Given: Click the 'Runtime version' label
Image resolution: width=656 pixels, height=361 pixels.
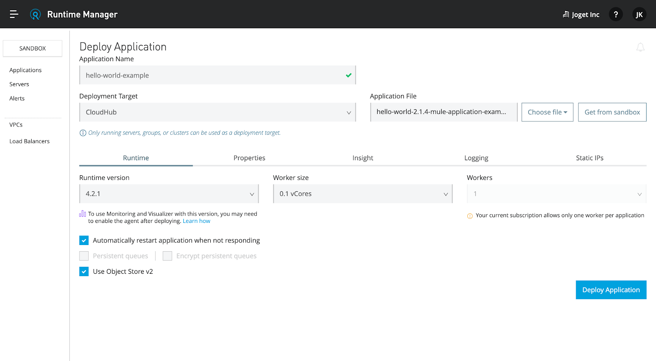Looking at the screenshot, I should point(104,177).
